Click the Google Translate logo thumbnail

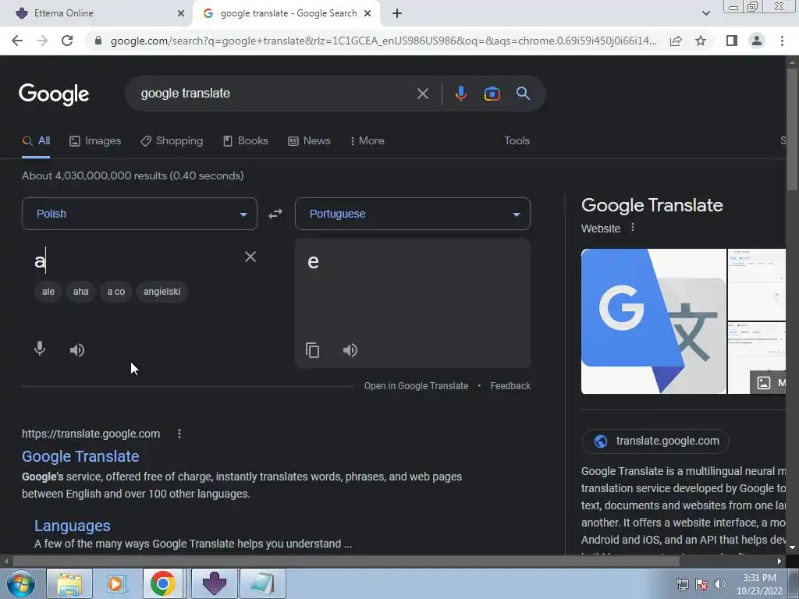pos(654,321)
